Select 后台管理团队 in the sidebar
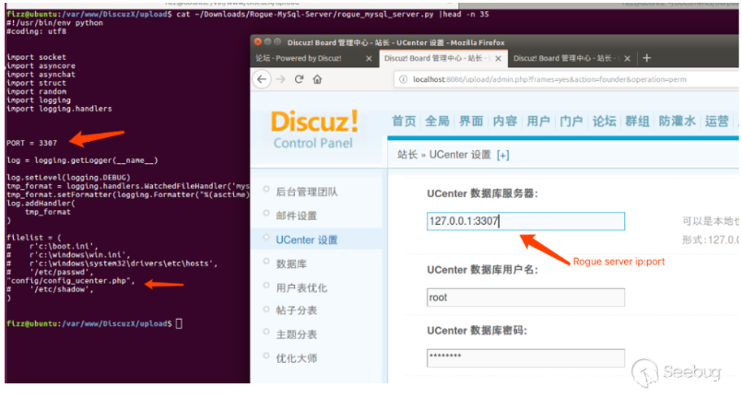This screenshot has width=742, height=397. 306,193
